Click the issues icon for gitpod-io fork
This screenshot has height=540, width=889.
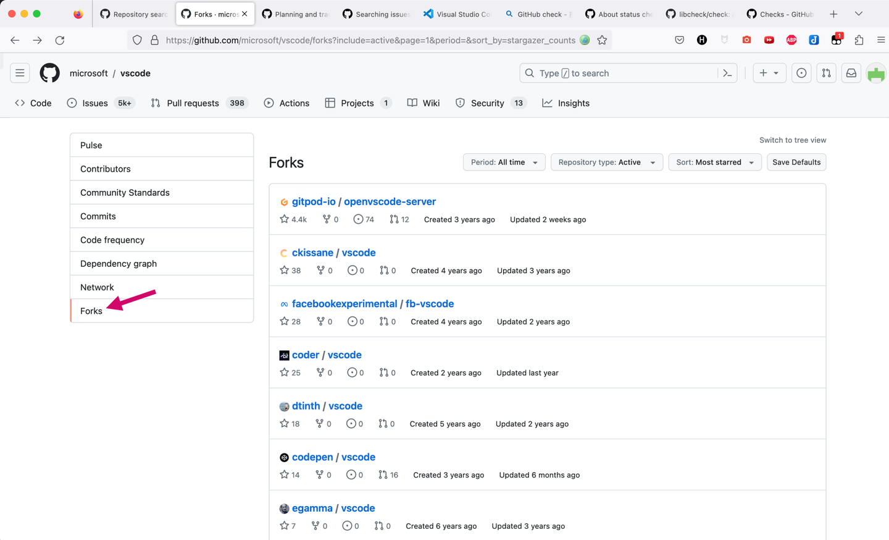(358, 219)
